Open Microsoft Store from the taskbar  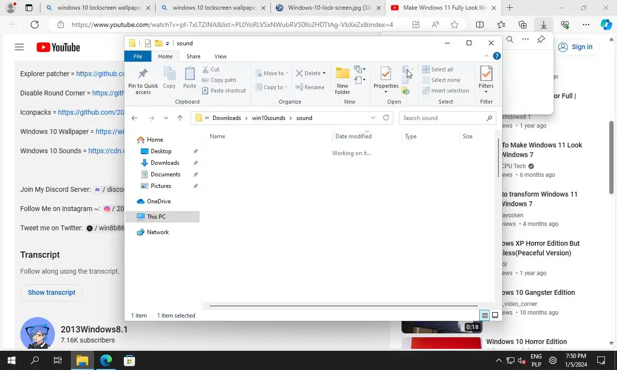129,360
